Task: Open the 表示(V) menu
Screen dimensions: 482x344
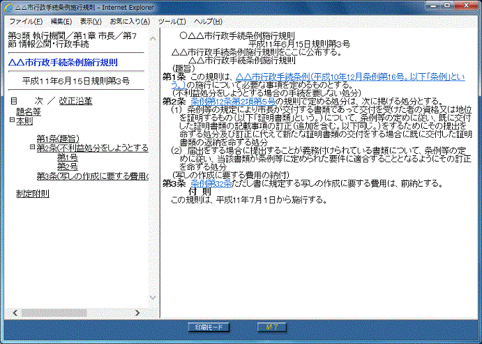Action: point(91,22)
